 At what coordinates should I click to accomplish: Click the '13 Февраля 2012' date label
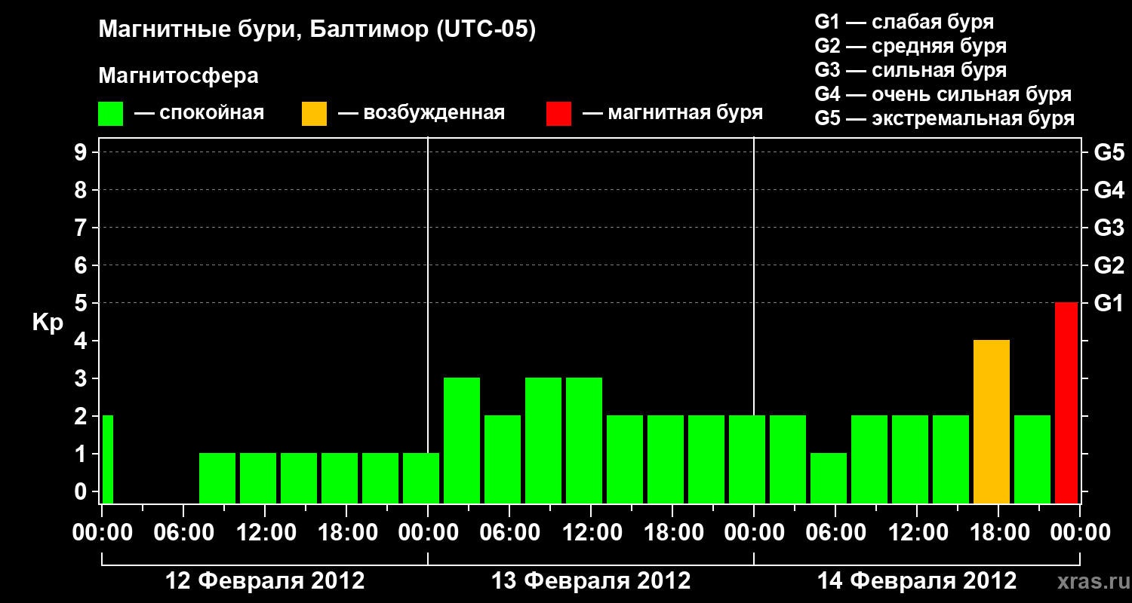[x=591, y=581]
